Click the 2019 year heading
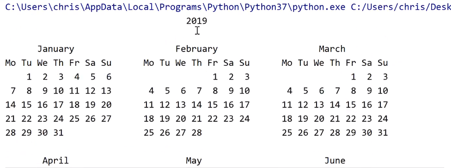Image resolution: width=451 pixels, height=168 pixels. (x=196, y=21)
